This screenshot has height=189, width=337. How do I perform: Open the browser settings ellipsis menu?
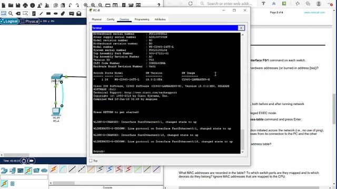click(330, 4)
